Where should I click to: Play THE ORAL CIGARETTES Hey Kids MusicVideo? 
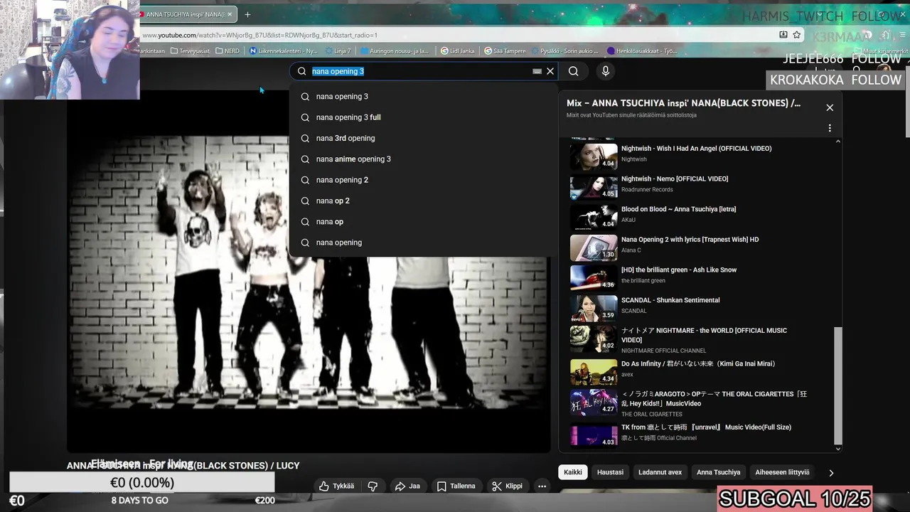click(714, 399)
